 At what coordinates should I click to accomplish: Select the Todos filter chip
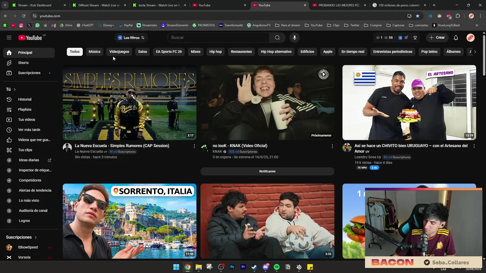tap(75, 52)
